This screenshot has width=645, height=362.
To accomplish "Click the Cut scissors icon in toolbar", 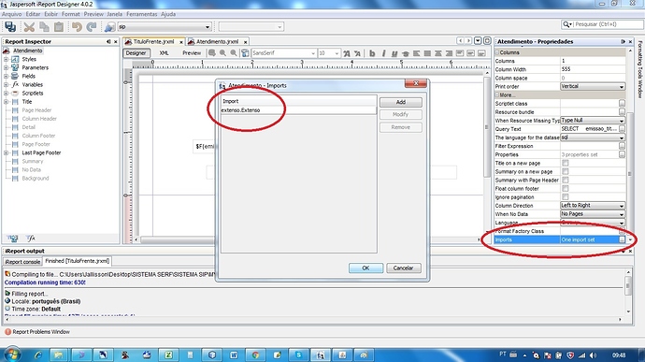I will 29,27.
